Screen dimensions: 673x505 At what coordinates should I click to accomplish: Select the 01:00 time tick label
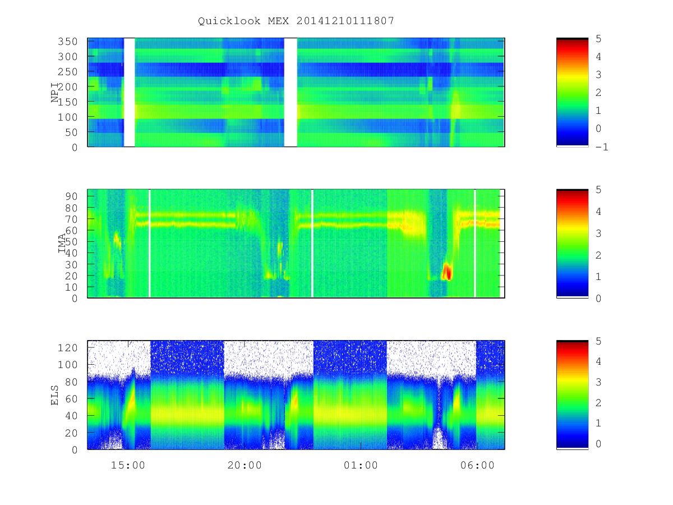click(361, 465)
